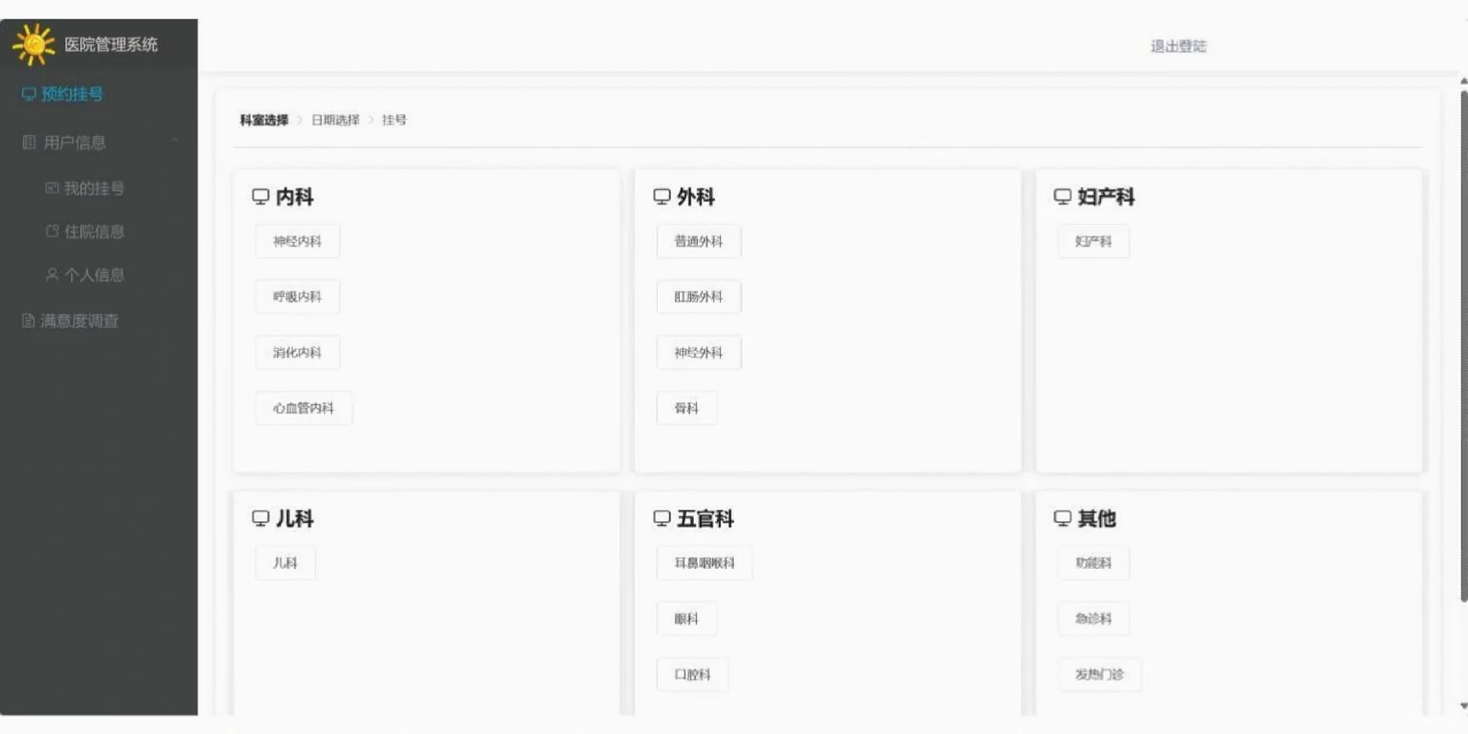The image size is (1468, 734).
Task: Open 我的挂号 sidebar item
Action: 93,188
